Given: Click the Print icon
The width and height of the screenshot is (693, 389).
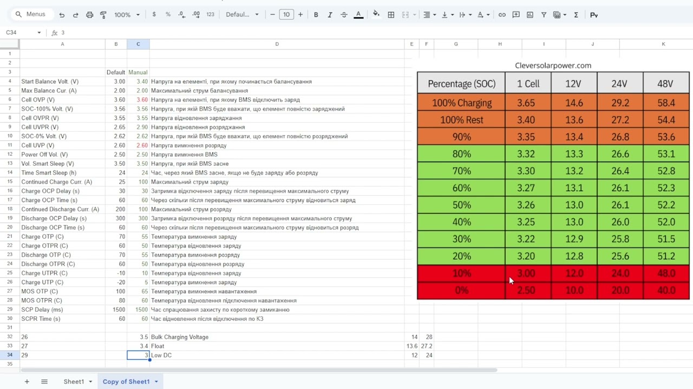Looking at the screenshot, I should point(90,15).
